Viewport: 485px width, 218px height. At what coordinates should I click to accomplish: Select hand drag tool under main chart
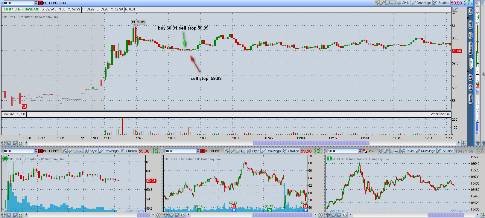pyautogui.click(x=20, y=143)
